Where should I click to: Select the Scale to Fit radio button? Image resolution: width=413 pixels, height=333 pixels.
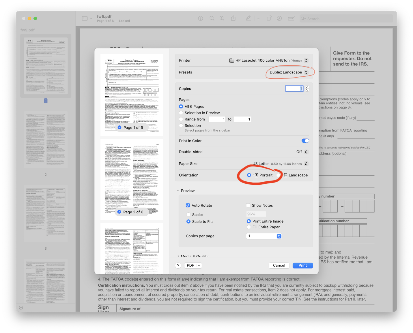click(188, 221)
